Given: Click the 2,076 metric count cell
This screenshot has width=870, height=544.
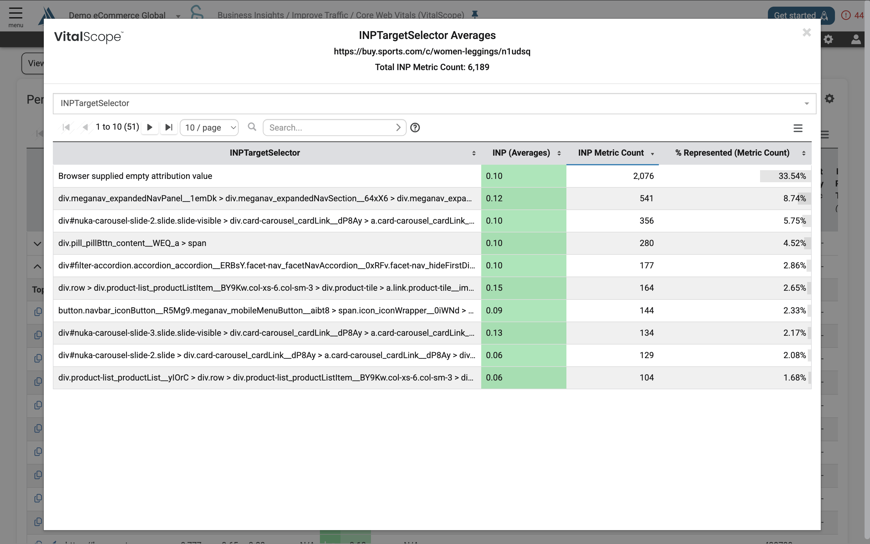Looking at the screenshot, I should pyautogui.click(x=613, y=176).
